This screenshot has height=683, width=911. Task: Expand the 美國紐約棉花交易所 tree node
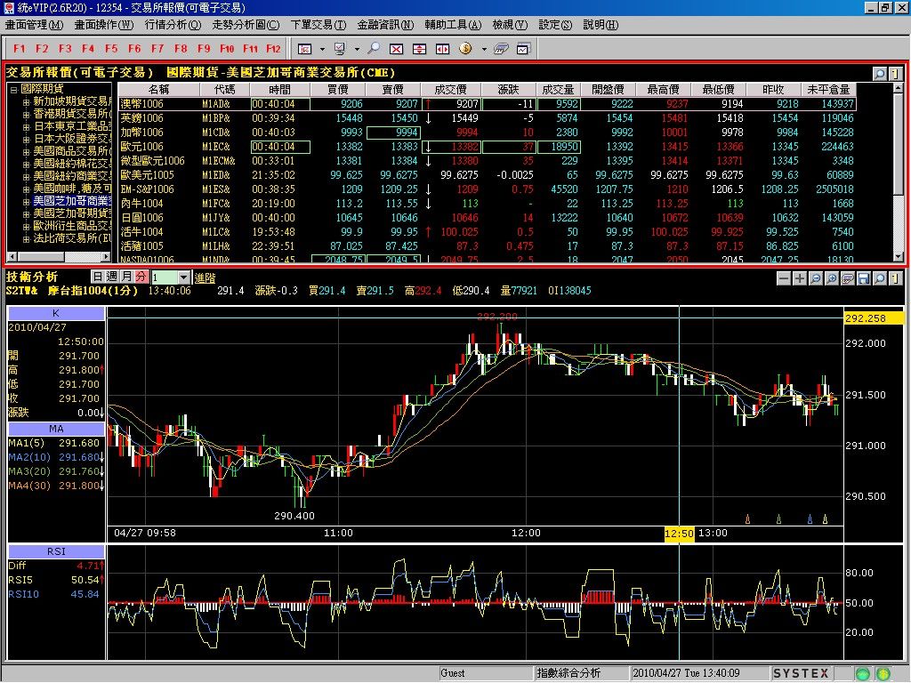[26, 164]
